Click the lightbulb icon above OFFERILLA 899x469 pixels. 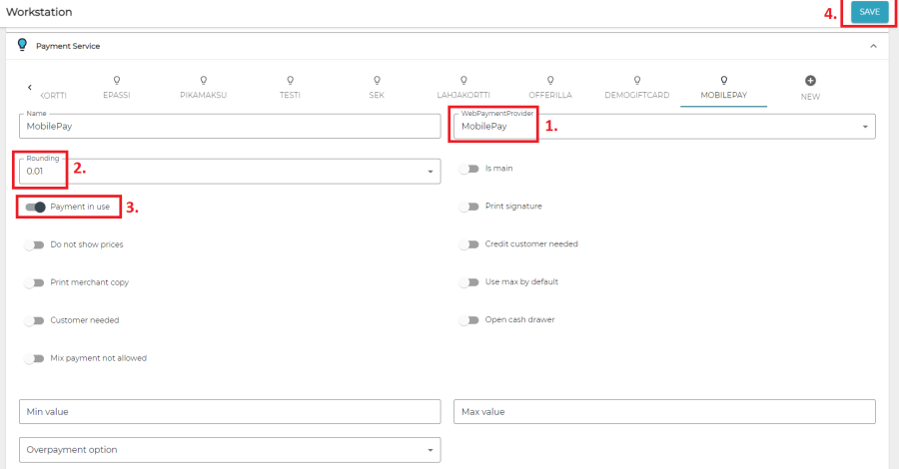549,80
